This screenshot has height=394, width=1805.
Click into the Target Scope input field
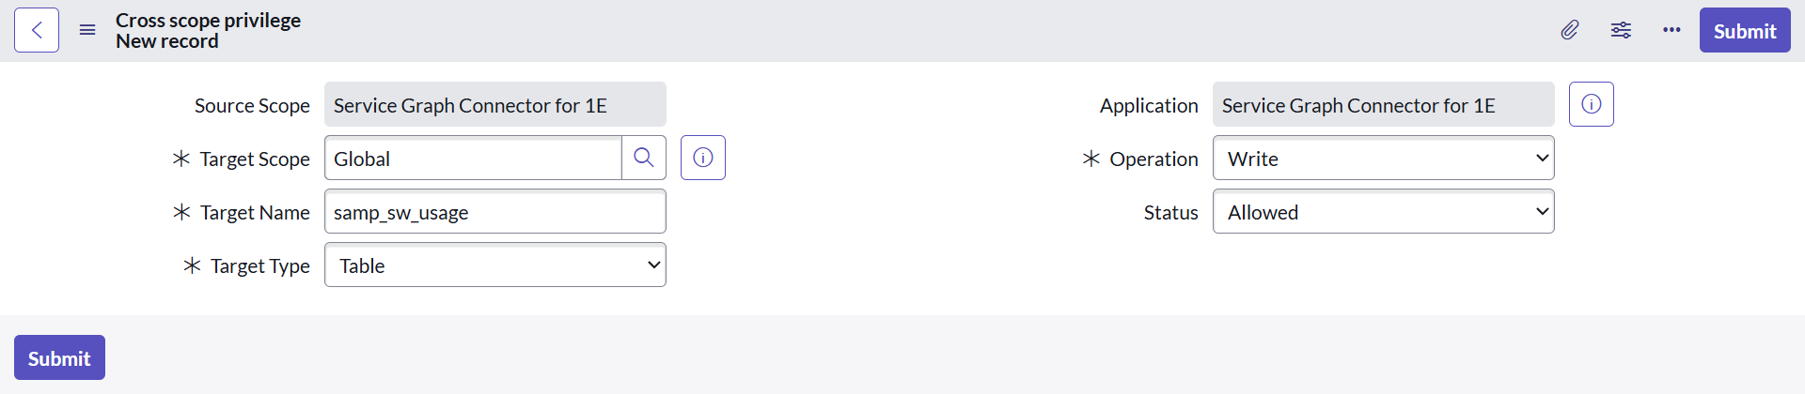tap(473, 159)
